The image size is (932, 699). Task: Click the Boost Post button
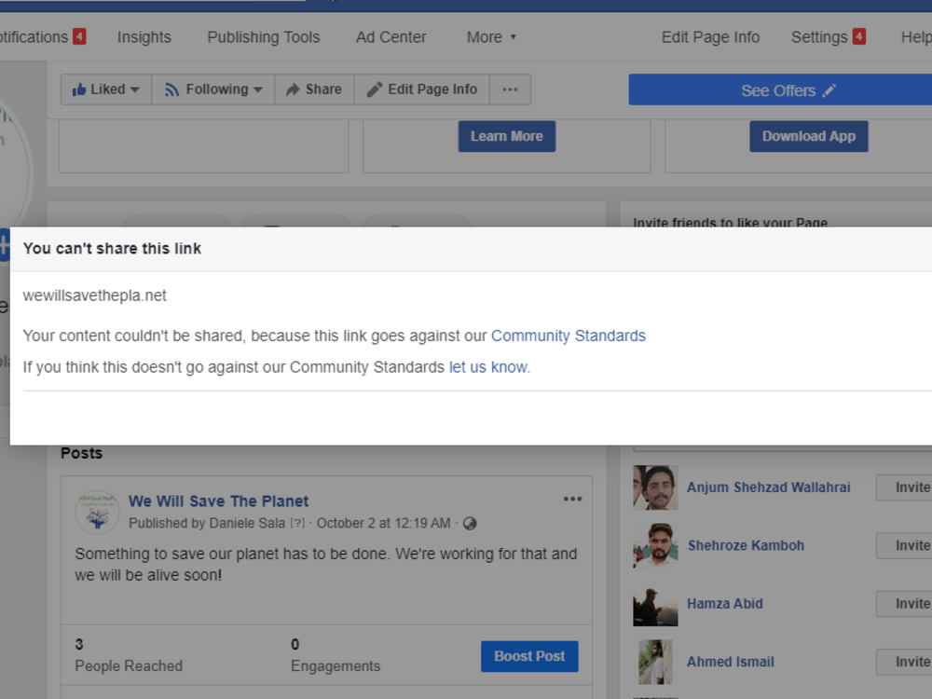(529, 656)
